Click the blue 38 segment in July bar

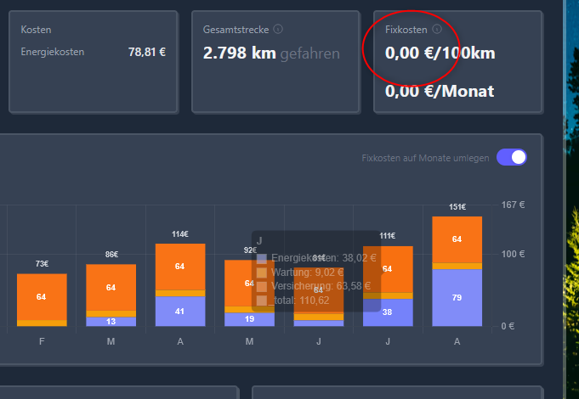point(388,312)
